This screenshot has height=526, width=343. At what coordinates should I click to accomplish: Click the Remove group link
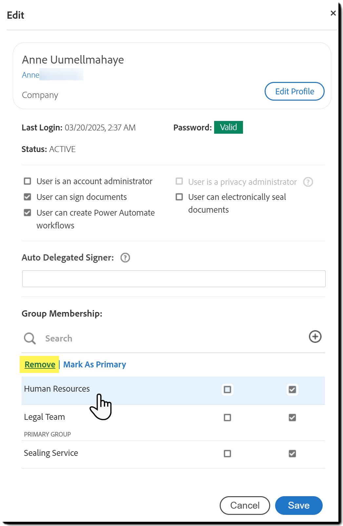tap(40, 364)
